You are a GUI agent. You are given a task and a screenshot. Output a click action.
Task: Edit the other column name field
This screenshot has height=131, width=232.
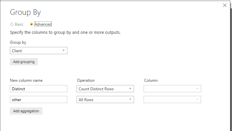[39, 99]
